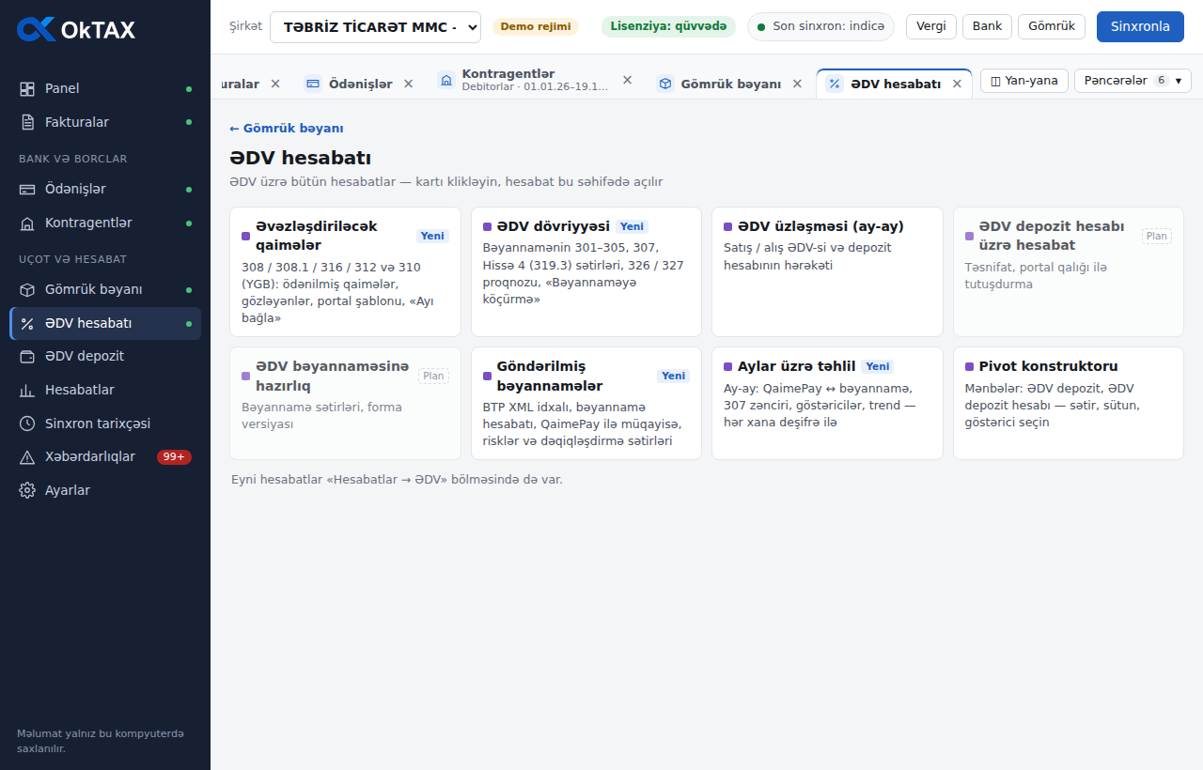This screenshot has height=770, width=1203.
Task: Open the ƏDV dövriyyəsi report card
Action: click(x=586, y=271)
